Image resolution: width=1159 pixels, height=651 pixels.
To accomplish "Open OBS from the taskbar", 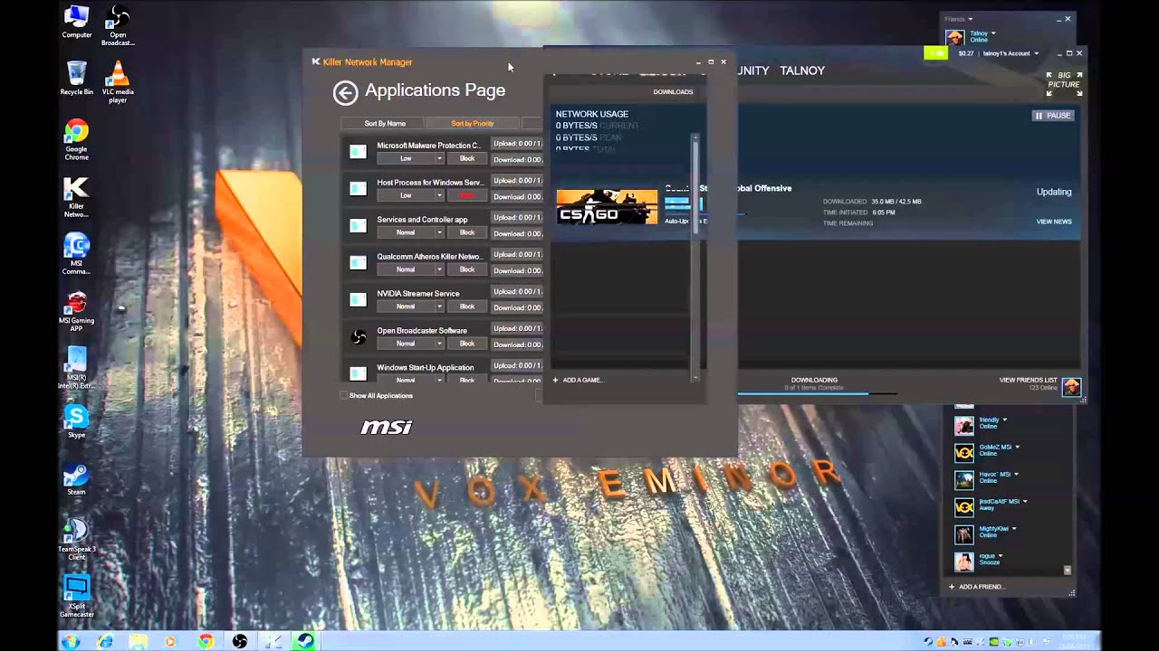I will [239, 641].
